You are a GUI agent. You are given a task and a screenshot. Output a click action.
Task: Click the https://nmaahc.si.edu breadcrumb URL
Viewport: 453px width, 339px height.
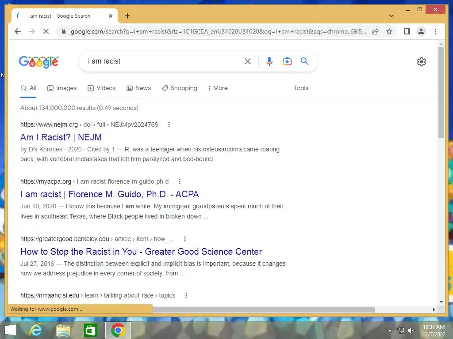(50, 295)
